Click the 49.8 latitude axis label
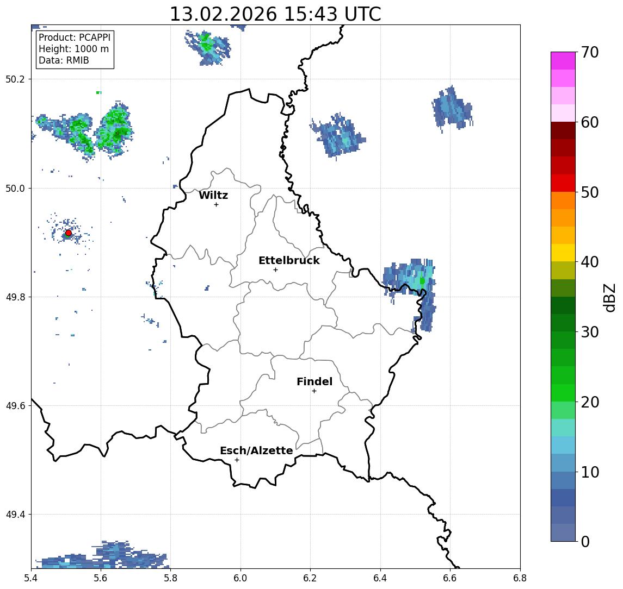This screenshot has width=623, height=589. 15,297
